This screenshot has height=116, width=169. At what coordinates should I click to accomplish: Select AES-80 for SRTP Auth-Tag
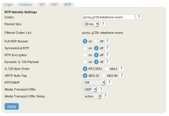click(104, 76)
